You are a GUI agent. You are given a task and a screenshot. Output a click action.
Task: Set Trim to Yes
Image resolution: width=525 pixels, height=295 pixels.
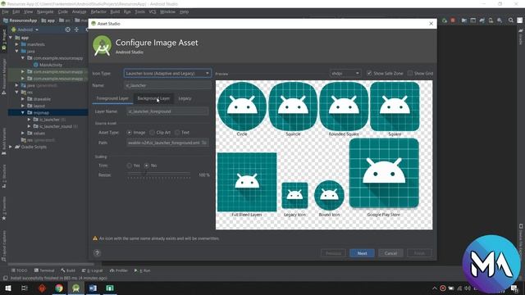(x=130, y=166)
